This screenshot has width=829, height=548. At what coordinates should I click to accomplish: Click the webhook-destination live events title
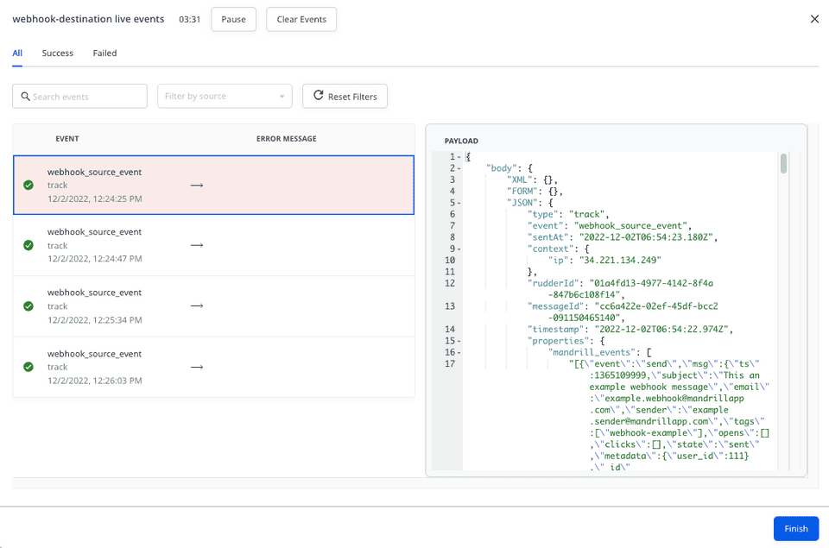point(88,19)
